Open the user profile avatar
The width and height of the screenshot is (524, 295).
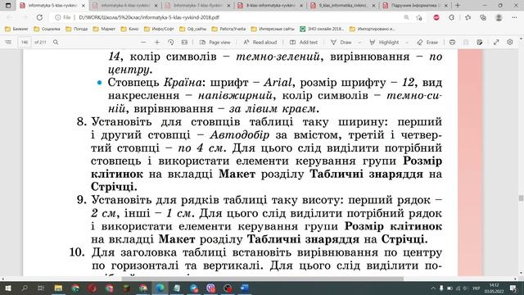[499, 17]
